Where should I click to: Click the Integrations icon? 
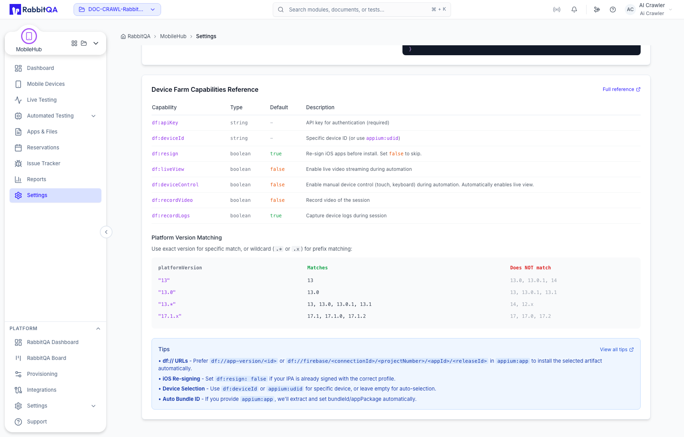[x=18, y=390]
